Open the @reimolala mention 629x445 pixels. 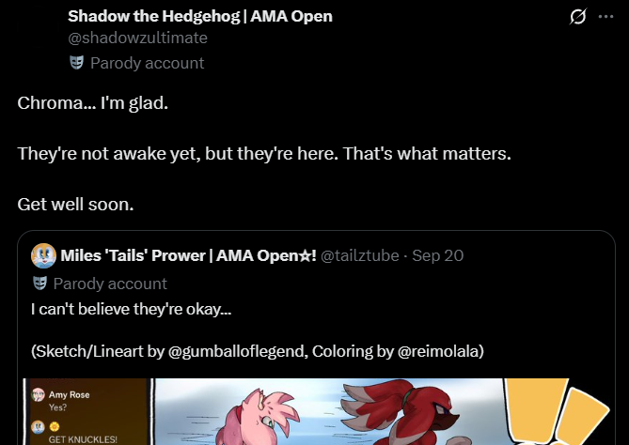(x=438, y=351)
